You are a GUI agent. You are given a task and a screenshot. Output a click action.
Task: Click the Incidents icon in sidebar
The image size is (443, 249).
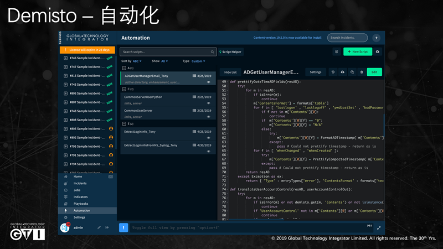coord(65,184)
